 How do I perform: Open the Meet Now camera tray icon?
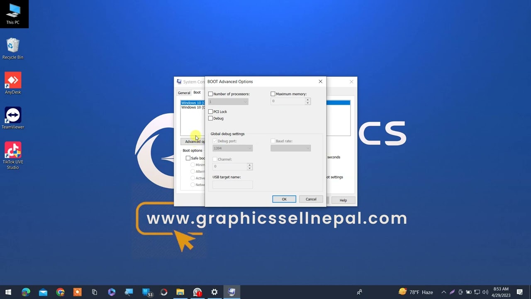tap(460, 292)
